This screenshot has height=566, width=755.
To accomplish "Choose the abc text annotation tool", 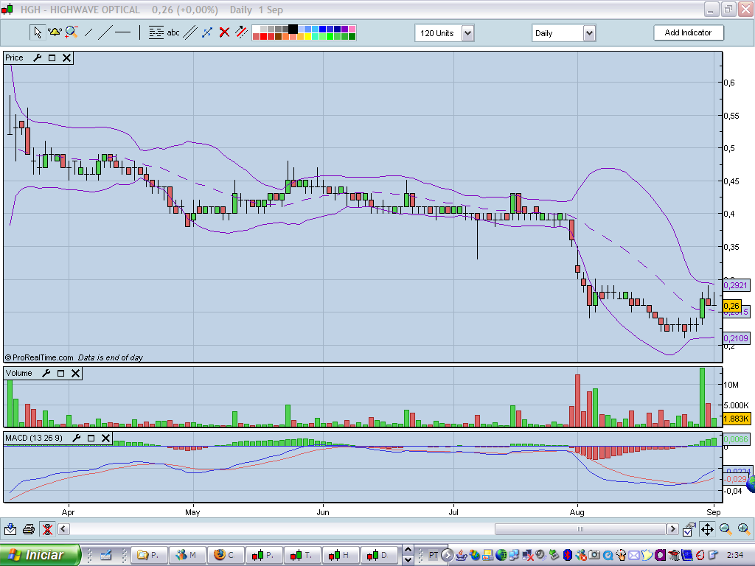I will pos(173,32).
